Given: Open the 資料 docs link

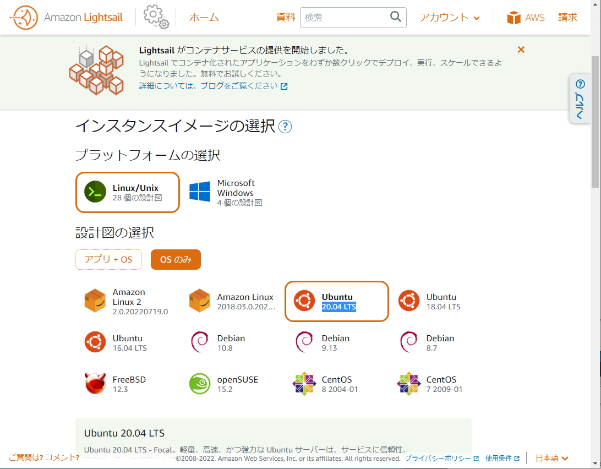Looking at the screenshot, I should (x=286, y=17).
